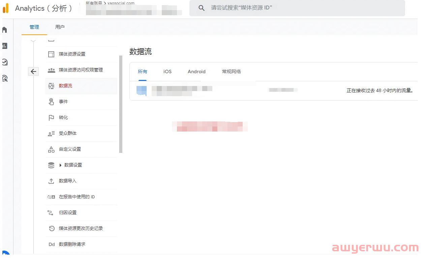Open 媒体资源访问权限管理 menu entry
425x258 pixels.
click(81, 70)
